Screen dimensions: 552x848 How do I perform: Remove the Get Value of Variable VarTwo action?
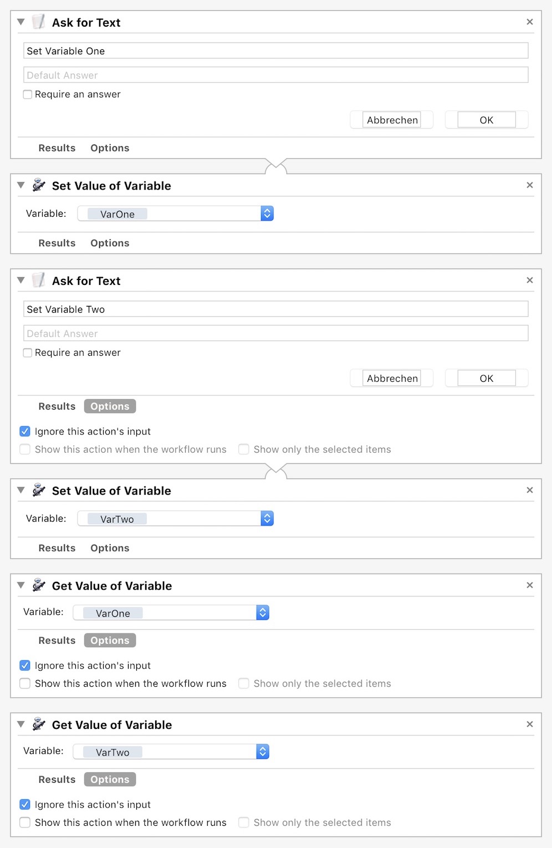click(x=529, y=724)
